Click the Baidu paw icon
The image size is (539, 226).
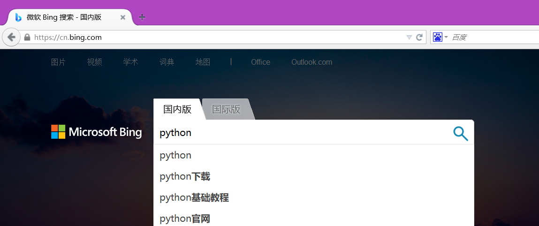437,37
